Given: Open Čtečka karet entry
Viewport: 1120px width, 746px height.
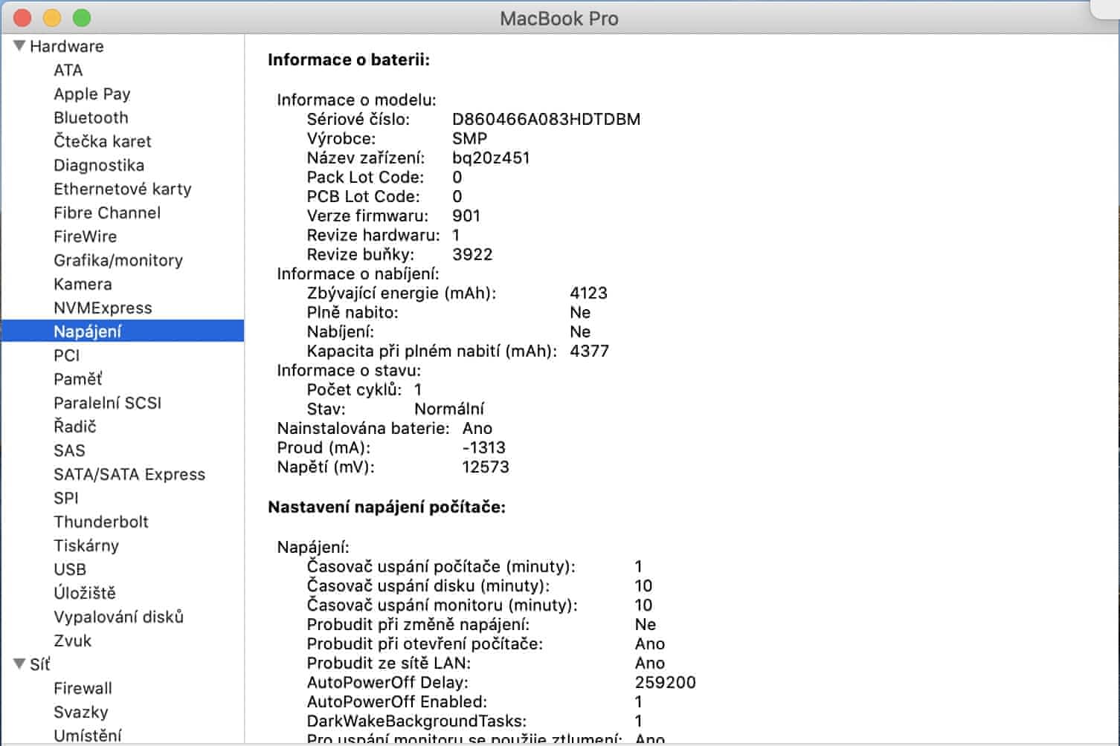Looking at the screenshot, I should (x=103, y=141).
